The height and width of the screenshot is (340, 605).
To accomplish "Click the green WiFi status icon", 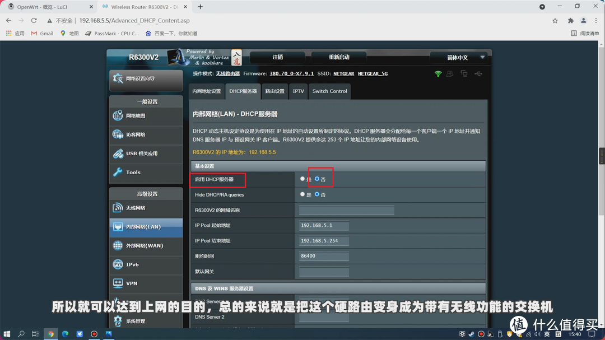I will coord(438,74).
